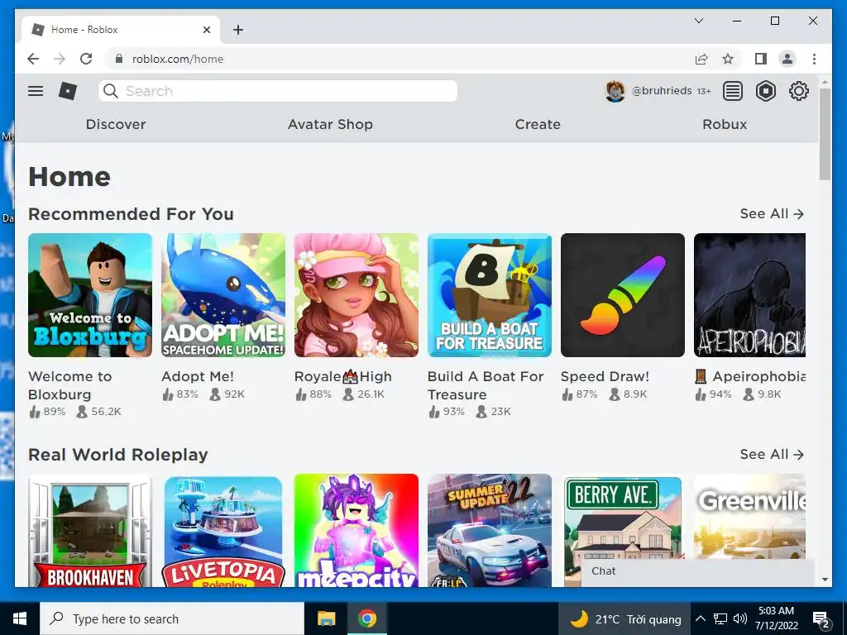This screenshot has height=635, width=847.
Task: Open the Welcome to Bloxburg title link
Action: (x=69, y=385)
